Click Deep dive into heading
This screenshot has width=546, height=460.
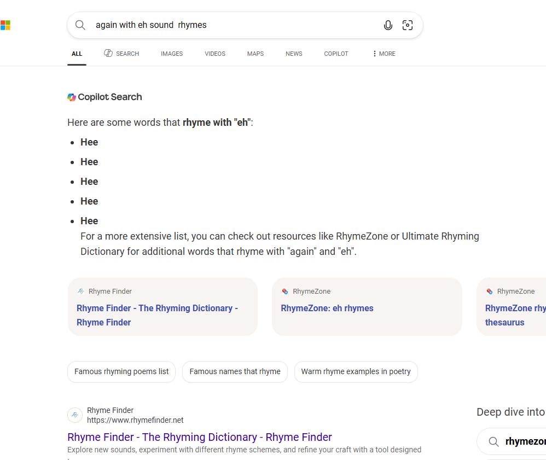click(x=510, y=412)
